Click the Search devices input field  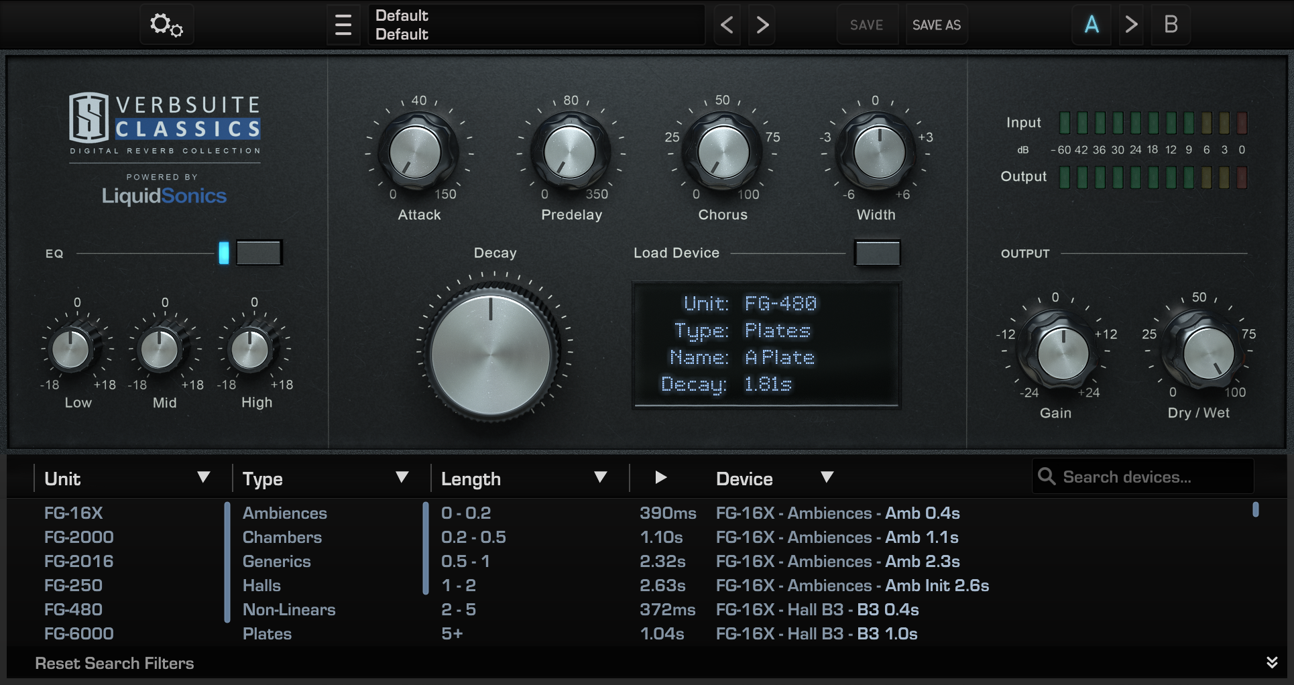(1140, 477)
